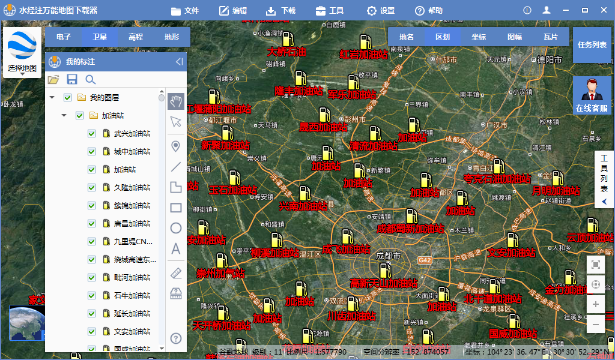Uncheck 我的图层 checkbox
615x360 pixels.
pos(67,98)
